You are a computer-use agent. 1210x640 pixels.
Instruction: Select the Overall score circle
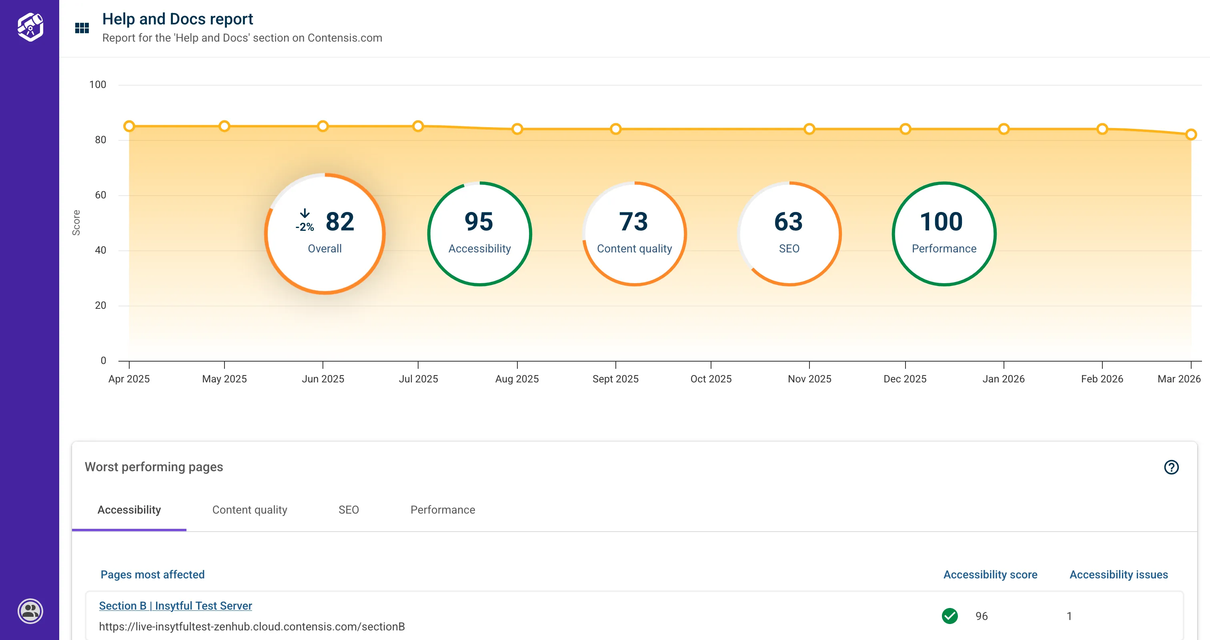click(x=325, y=233)
